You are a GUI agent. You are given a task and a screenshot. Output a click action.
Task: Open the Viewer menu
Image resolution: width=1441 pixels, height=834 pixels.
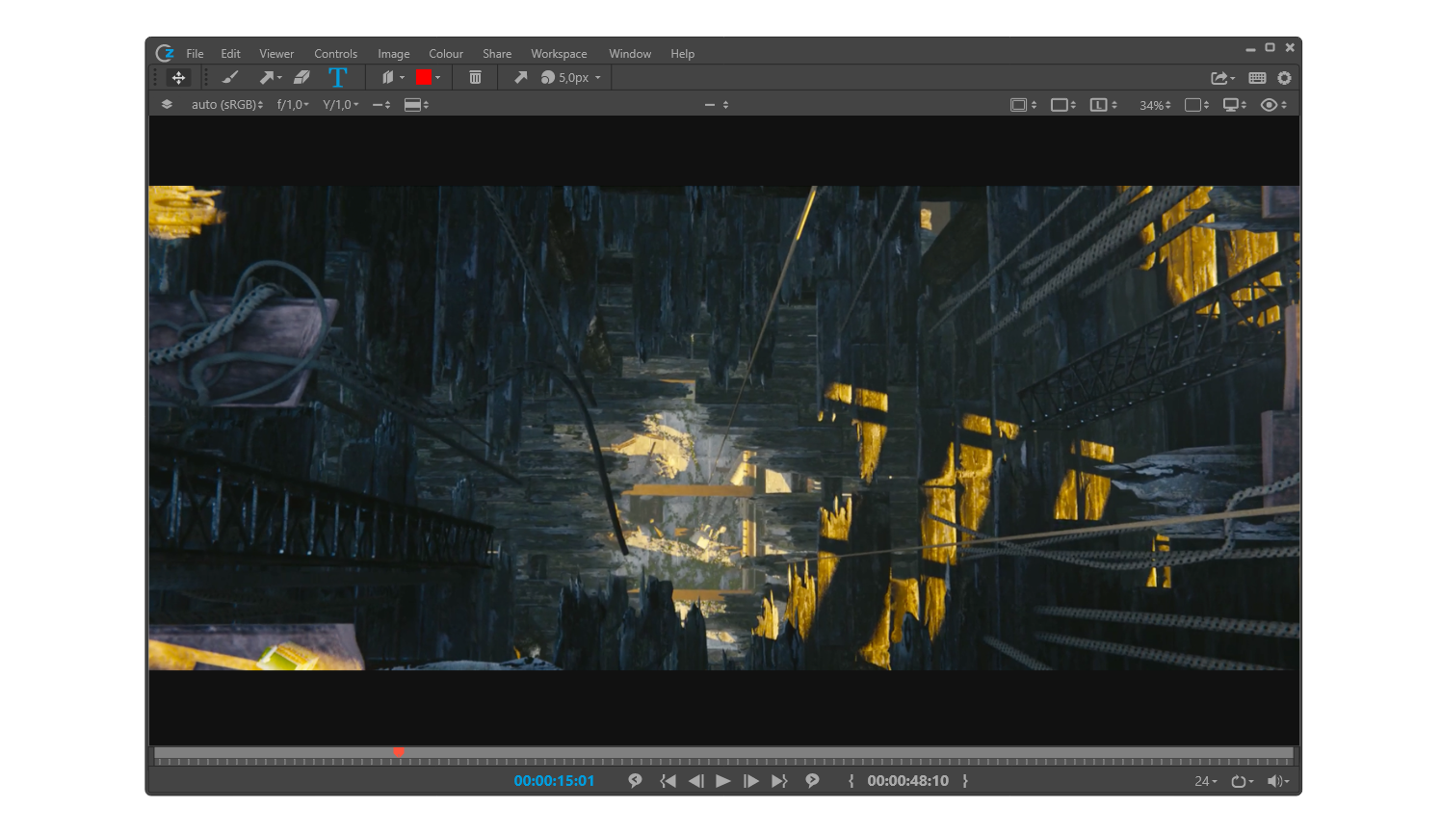pyautogui.click(x=276, y=54)
